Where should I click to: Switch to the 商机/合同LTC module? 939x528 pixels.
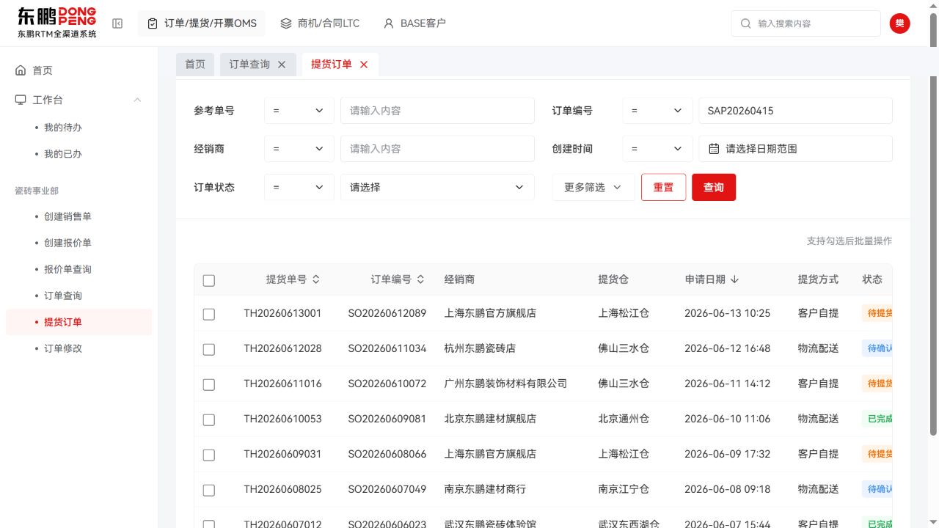point(320,23)
